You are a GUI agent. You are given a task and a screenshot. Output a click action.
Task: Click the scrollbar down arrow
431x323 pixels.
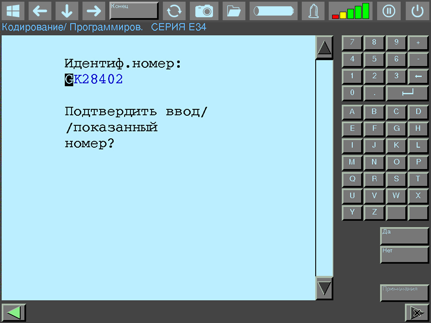coord(324,289)
